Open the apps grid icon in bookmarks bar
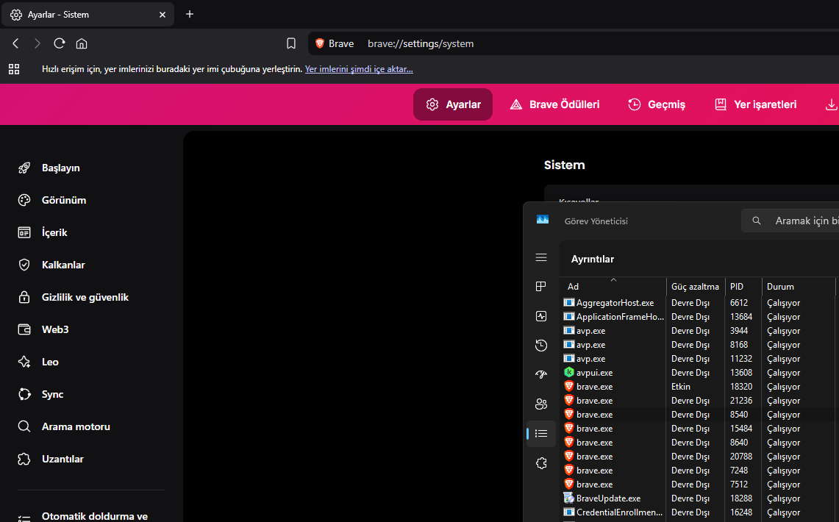 point(14,69)
